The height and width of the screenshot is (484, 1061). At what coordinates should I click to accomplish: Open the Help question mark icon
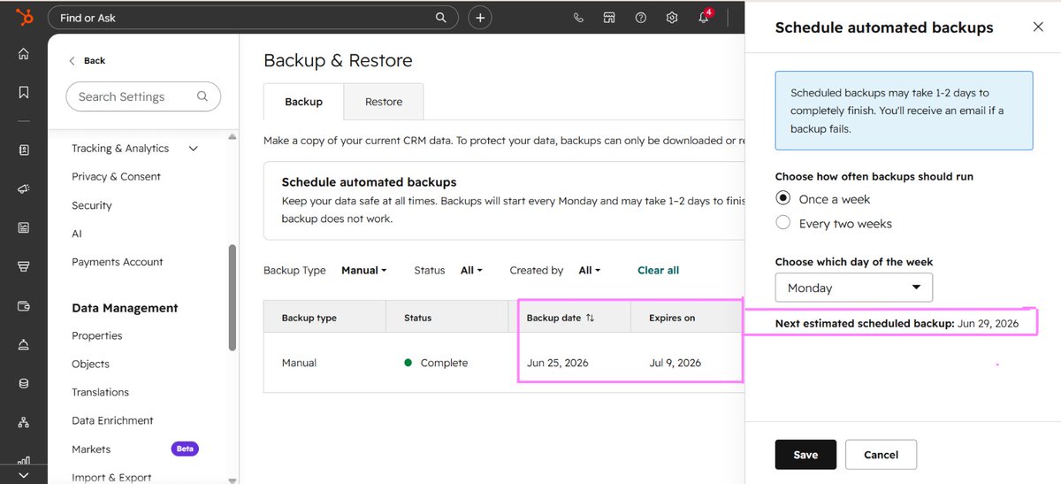click(x=641, y=18)
